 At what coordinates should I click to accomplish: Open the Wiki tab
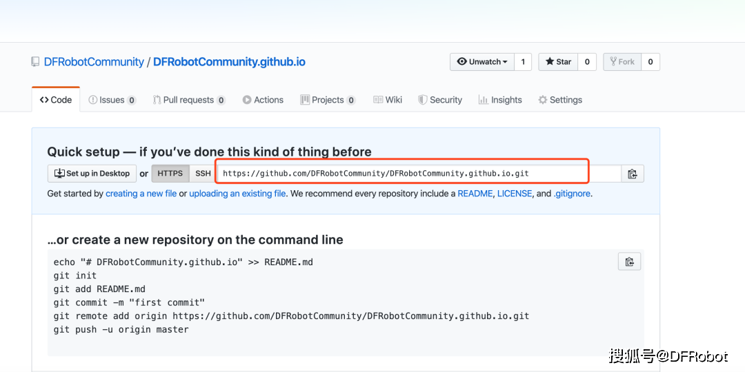click(x=388, y=100)
